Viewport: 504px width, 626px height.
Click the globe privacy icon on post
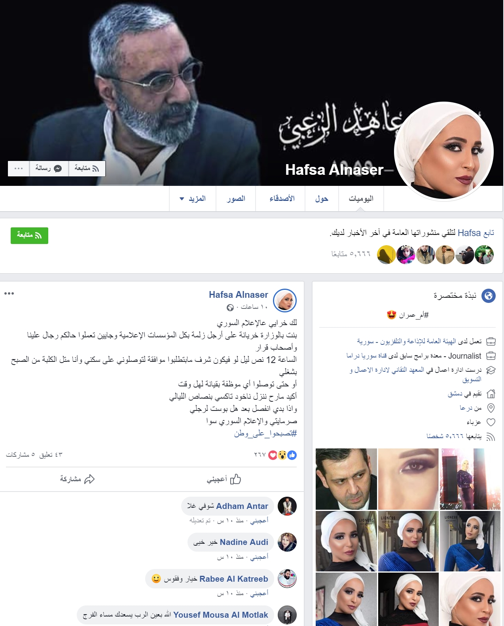(x=230, y=308)
